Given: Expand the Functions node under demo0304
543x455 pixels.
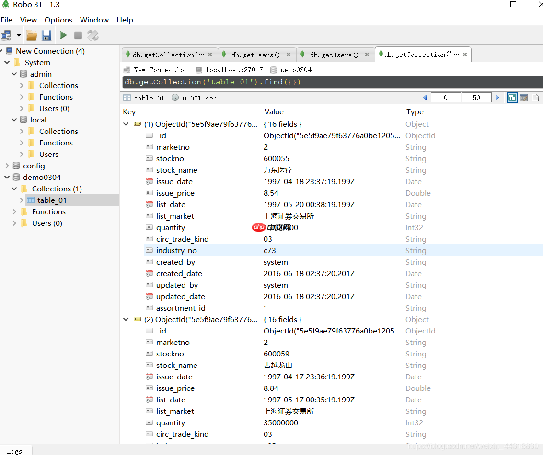Looking at the screenshot, I should (14, 211).
